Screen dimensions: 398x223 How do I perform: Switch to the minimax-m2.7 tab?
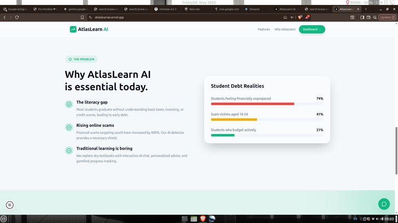[166, 9]
